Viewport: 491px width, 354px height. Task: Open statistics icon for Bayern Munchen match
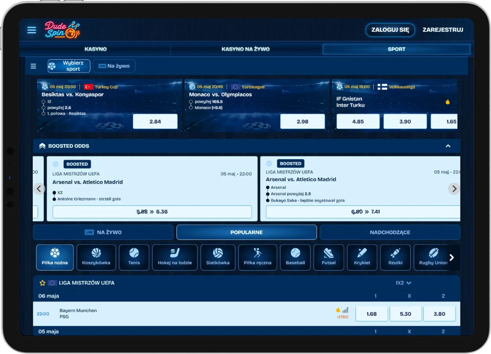point(345,310)
